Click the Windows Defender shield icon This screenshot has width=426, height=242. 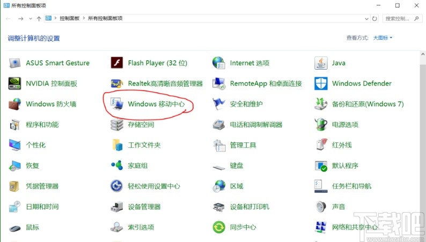pos(321,84)
